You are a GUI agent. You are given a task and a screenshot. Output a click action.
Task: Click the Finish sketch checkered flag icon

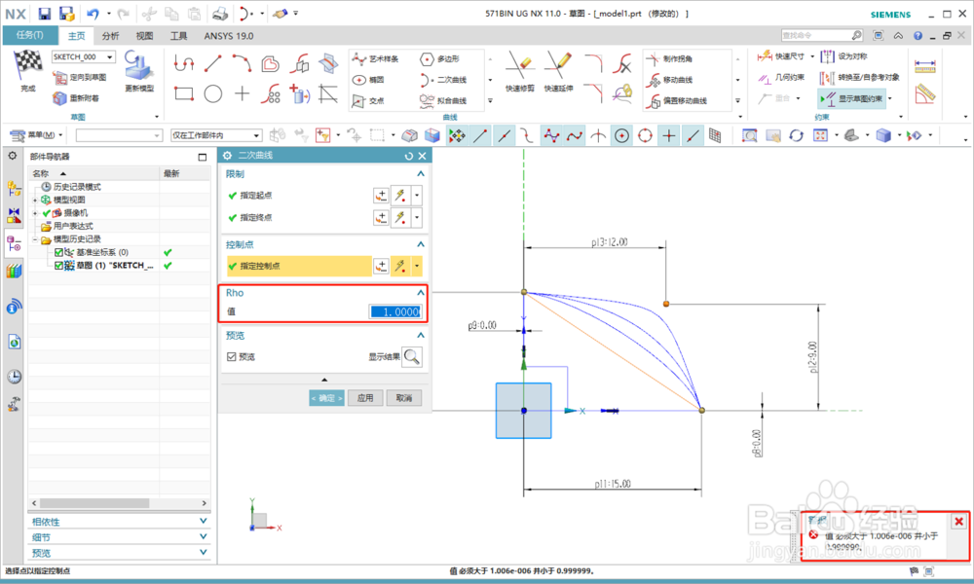pyautogui.click(x=28, y=64)
